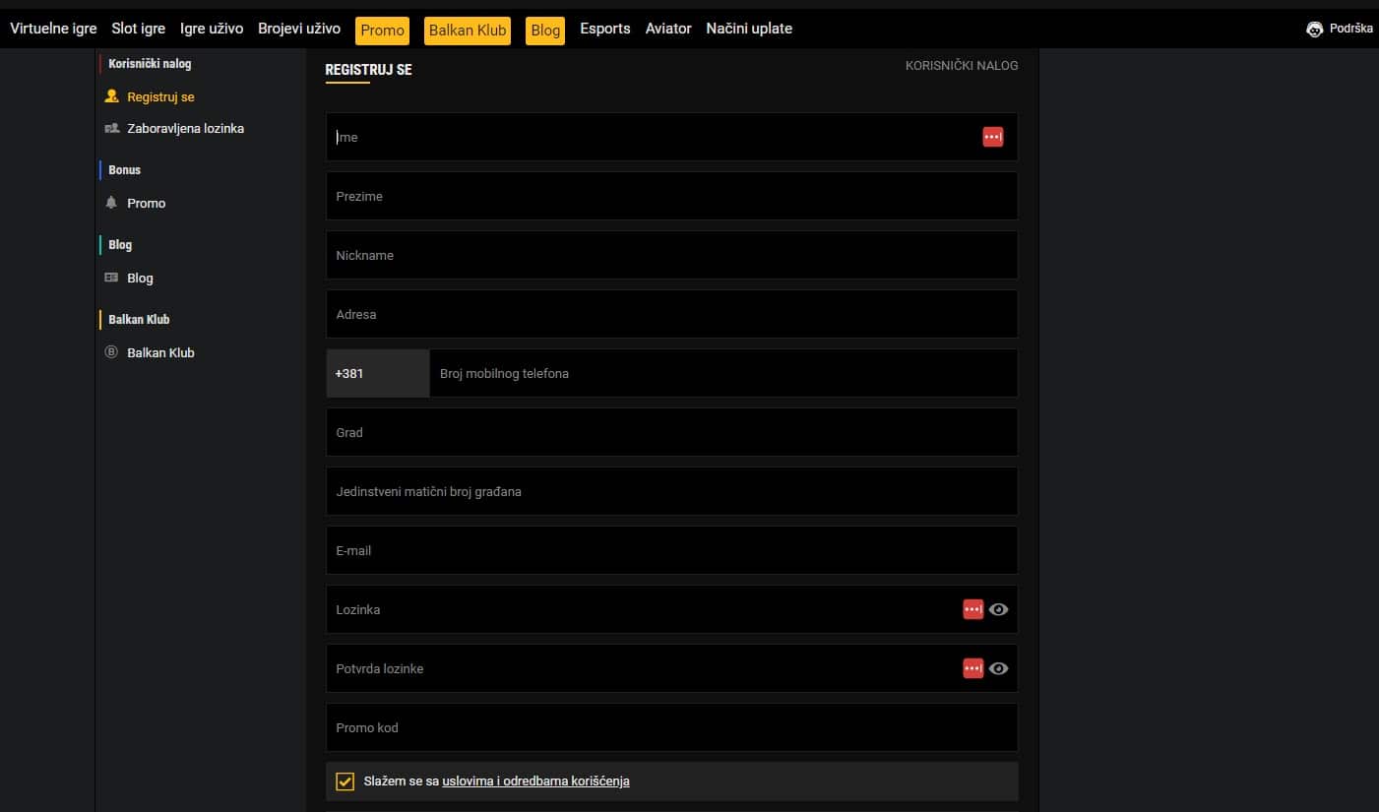Screen dimensions: 1379x812
Task: Click the Podrška support headset icon
Action: click(x=1314, y=30)
